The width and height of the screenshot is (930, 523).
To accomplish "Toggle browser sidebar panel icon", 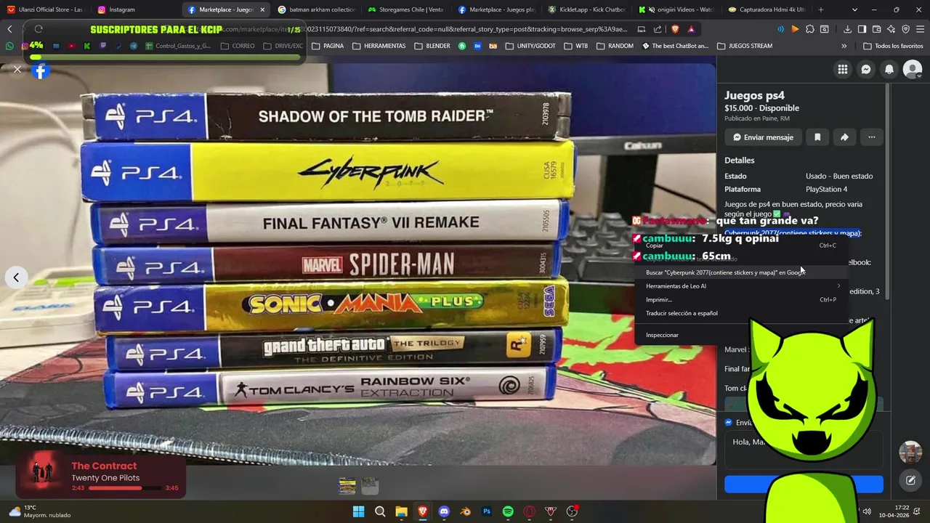I will tap(862, 29).
